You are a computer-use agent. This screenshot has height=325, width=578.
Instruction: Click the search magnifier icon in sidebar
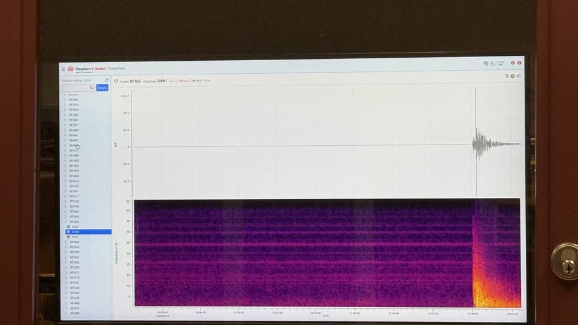(x=91, y=87)
